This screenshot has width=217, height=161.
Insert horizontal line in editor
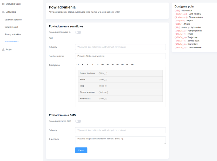coord(132,65)
